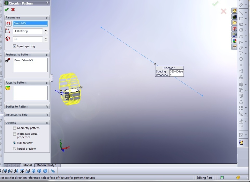Viewport: 250px width, 182px height.
Task: Select the Polygon sketch tool
Action: click(241, 59)
